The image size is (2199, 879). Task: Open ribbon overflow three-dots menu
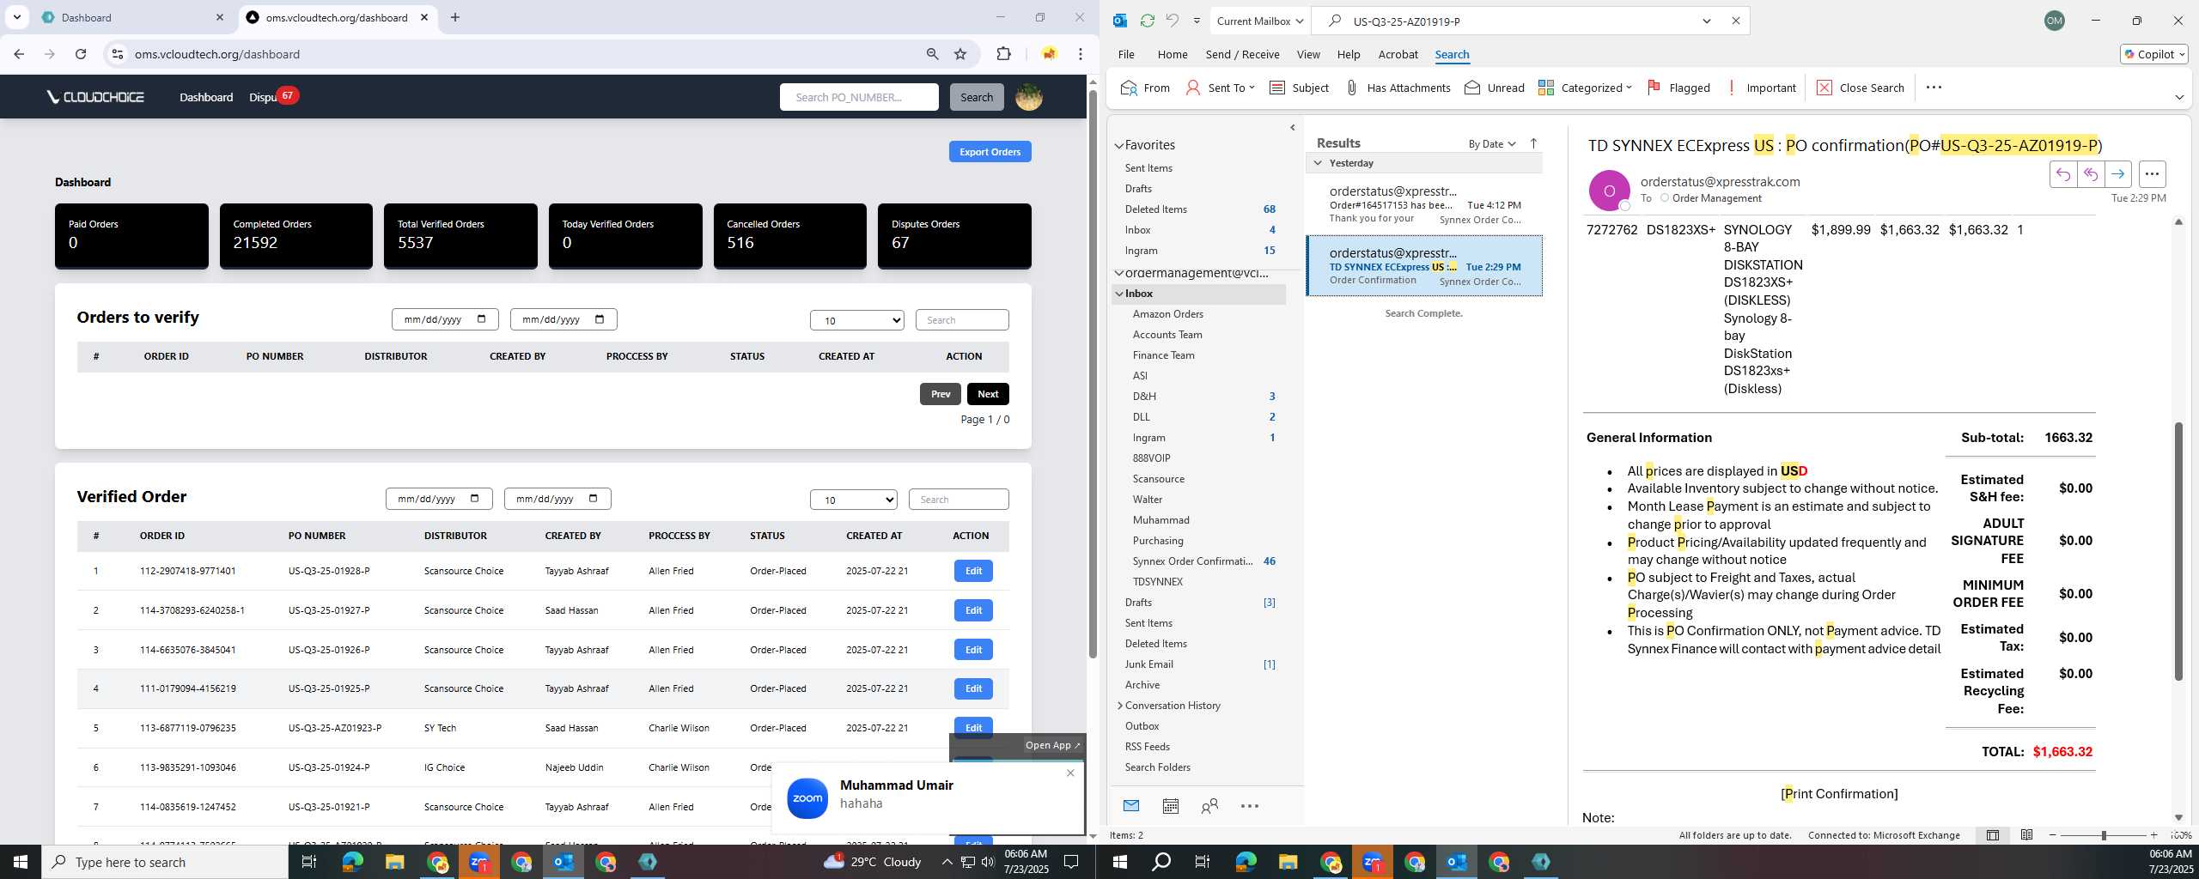click(1934, 88)
